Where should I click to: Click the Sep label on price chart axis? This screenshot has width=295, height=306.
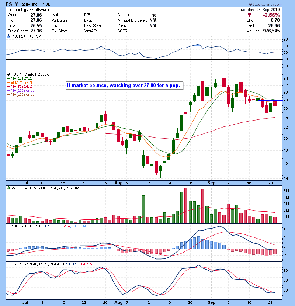point(211,183)
